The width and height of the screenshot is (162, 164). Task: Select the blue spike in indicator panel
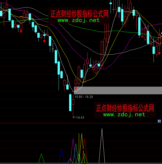(x=61, y=155)
